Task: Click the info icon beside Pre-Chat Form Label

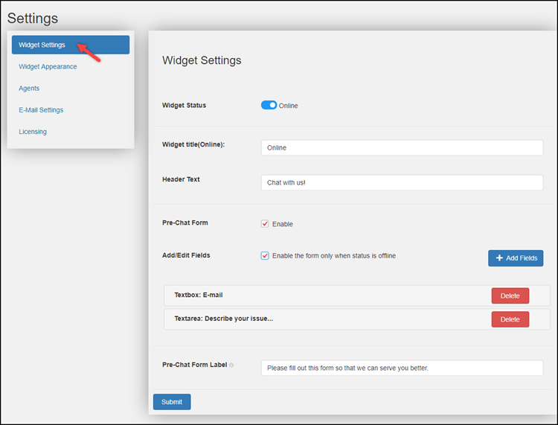Action: click(231, 365)
